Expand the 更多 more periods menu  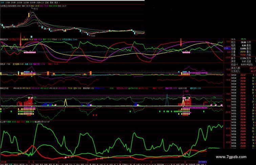[57, 3]
